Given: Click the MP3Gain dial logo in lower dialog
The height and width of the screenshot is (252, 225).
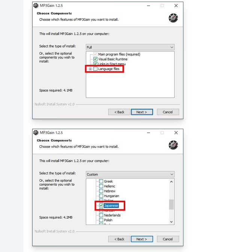Looking at the screenshot, I should (173, 145).
